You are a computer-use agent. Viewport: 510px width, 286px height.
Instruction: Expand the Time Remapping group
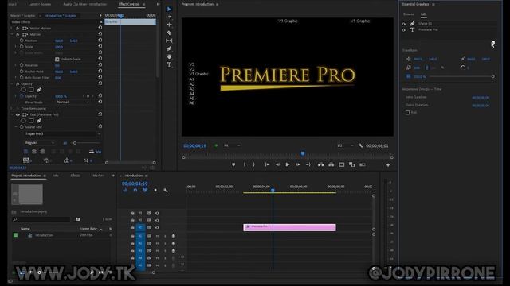(x=12, y=109)
